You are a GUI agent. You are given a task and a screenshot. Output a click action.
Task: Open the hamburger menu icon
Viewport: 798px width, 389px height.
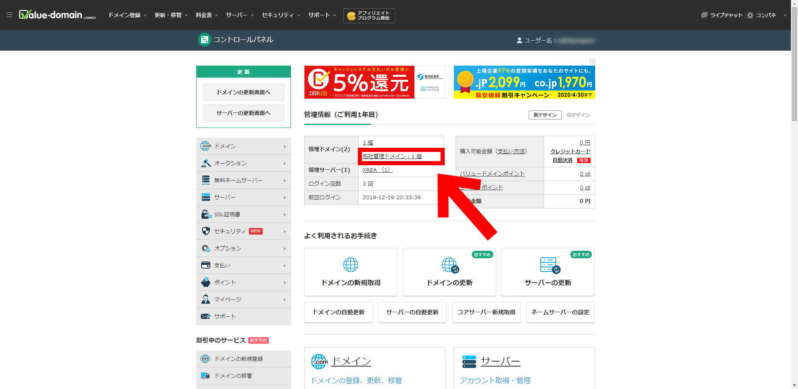tap(10, 15)
